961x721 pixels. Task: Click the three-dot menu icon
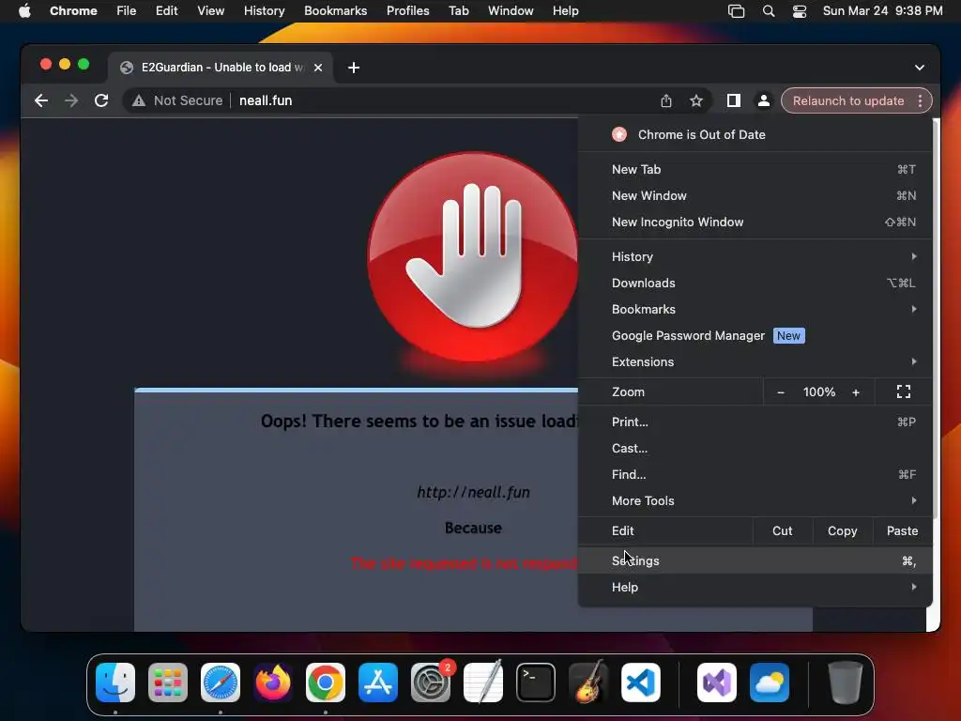coord(920,100)
